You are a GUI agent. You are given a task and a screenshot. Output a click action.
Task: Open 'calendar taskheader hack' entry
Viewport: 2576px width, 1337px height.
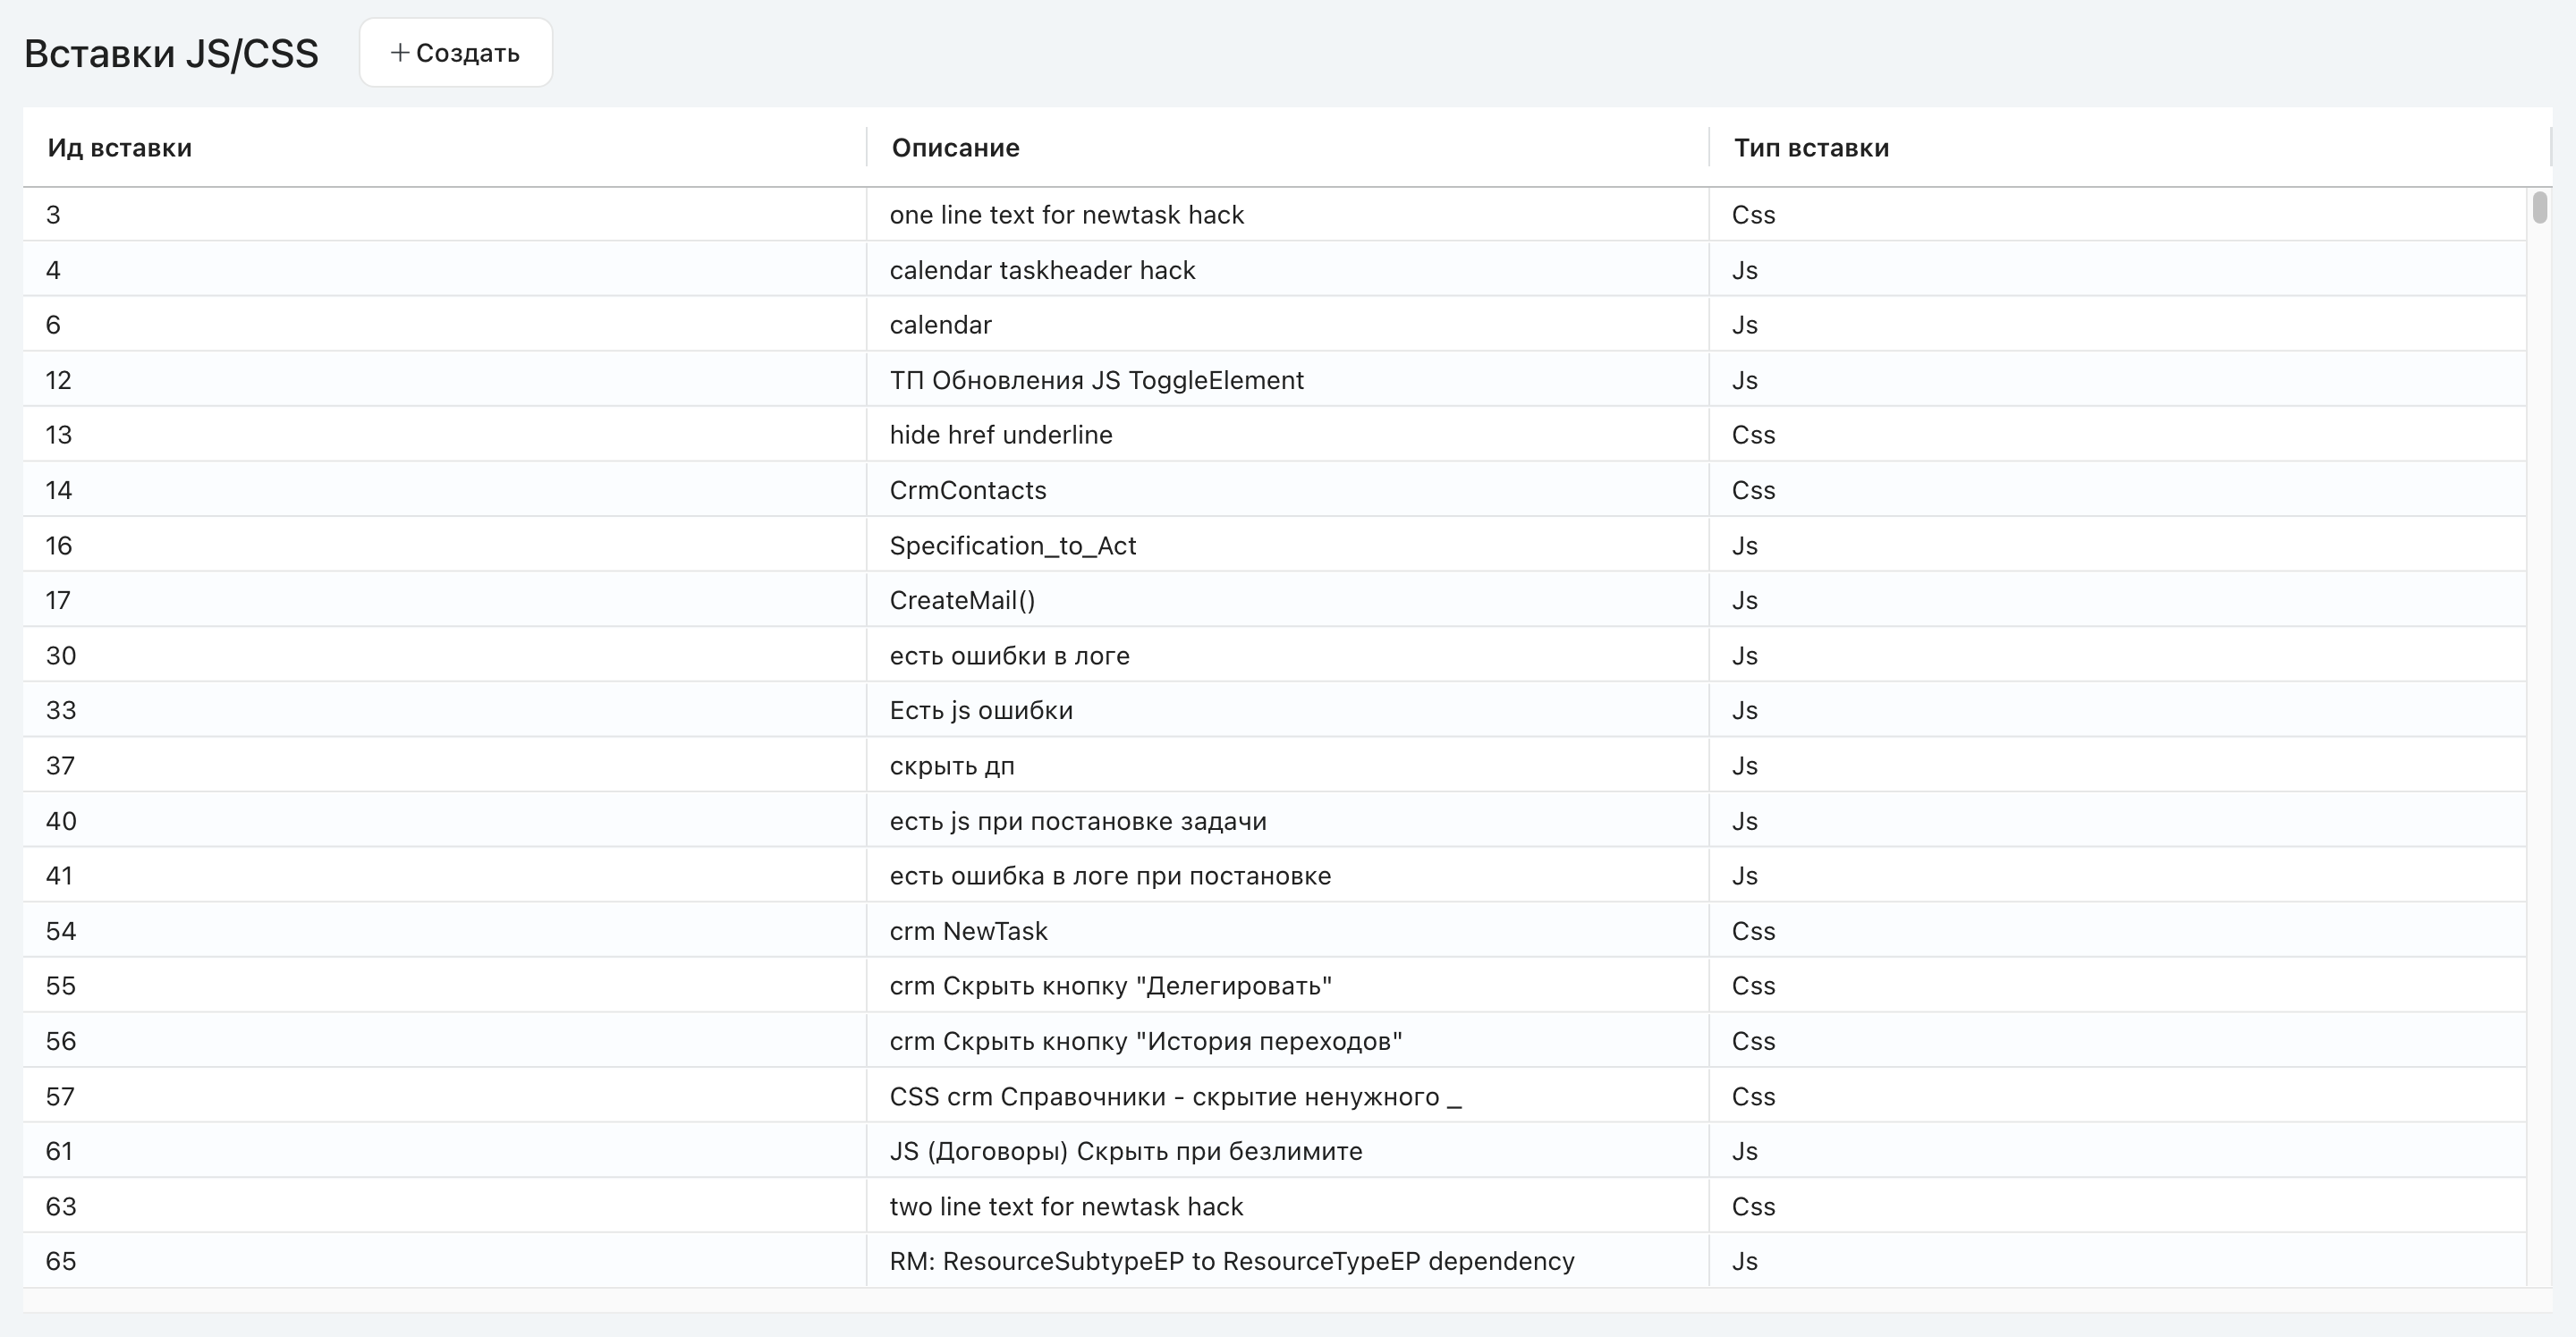tap(1275, 270)
